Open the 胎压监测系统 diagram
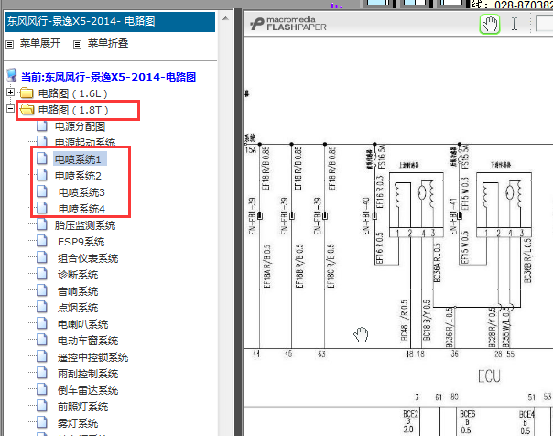This screenshot has width=553, height=436. coord(85,225)
